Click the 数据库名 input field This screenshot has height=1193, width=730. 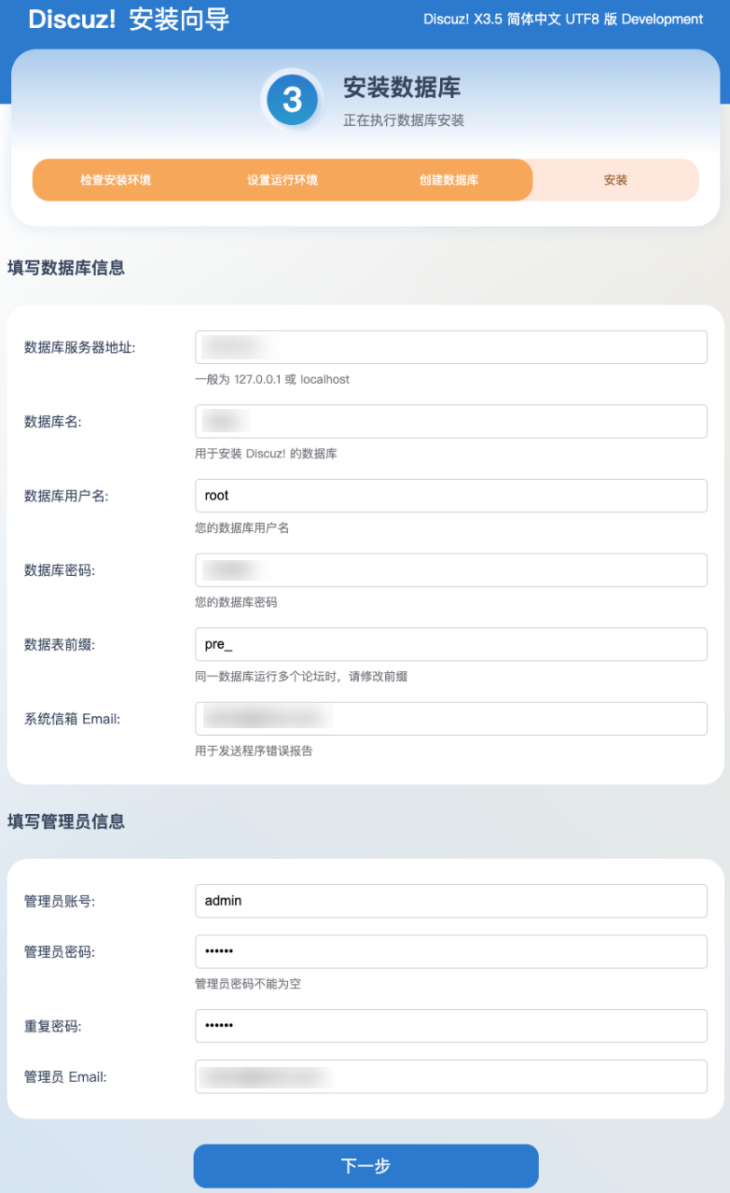click(x=451, y=421)
